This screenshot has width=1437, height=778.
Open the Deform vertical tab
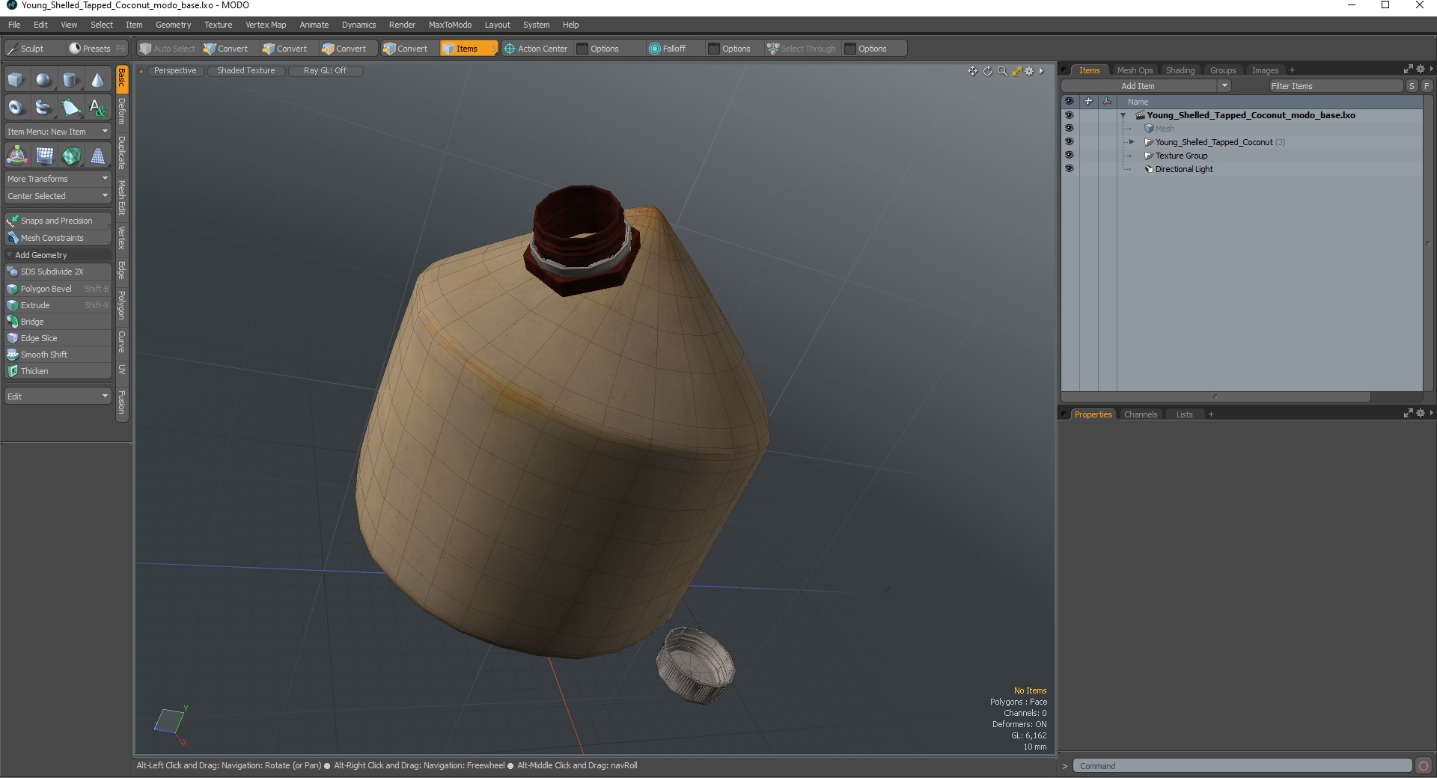click(122, 111)
